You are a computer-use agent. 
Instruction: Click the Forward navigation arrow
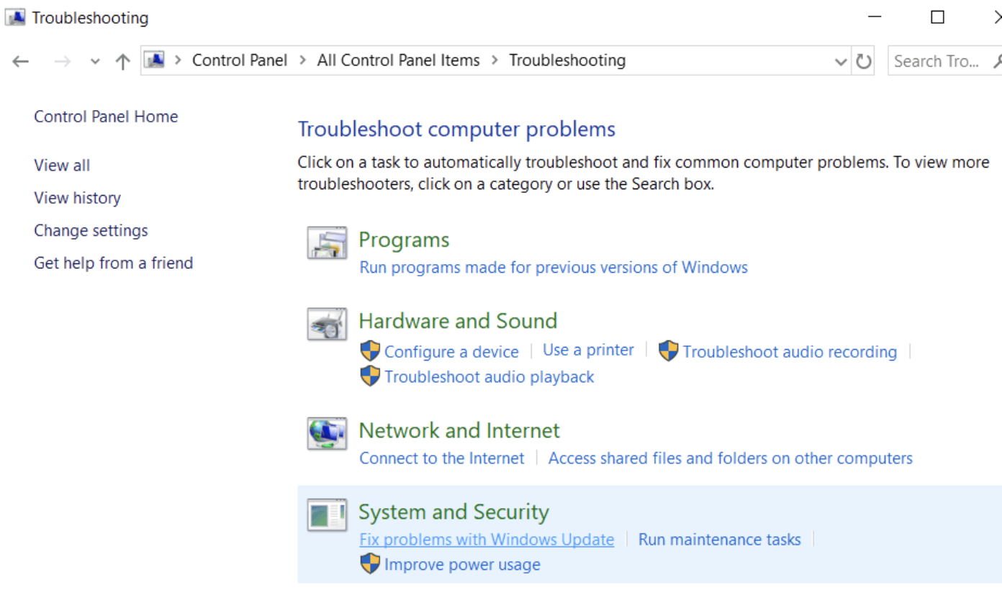(x=63, y=61)
